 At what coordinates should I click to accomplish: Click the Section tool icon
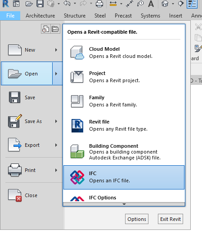[180, 4]
